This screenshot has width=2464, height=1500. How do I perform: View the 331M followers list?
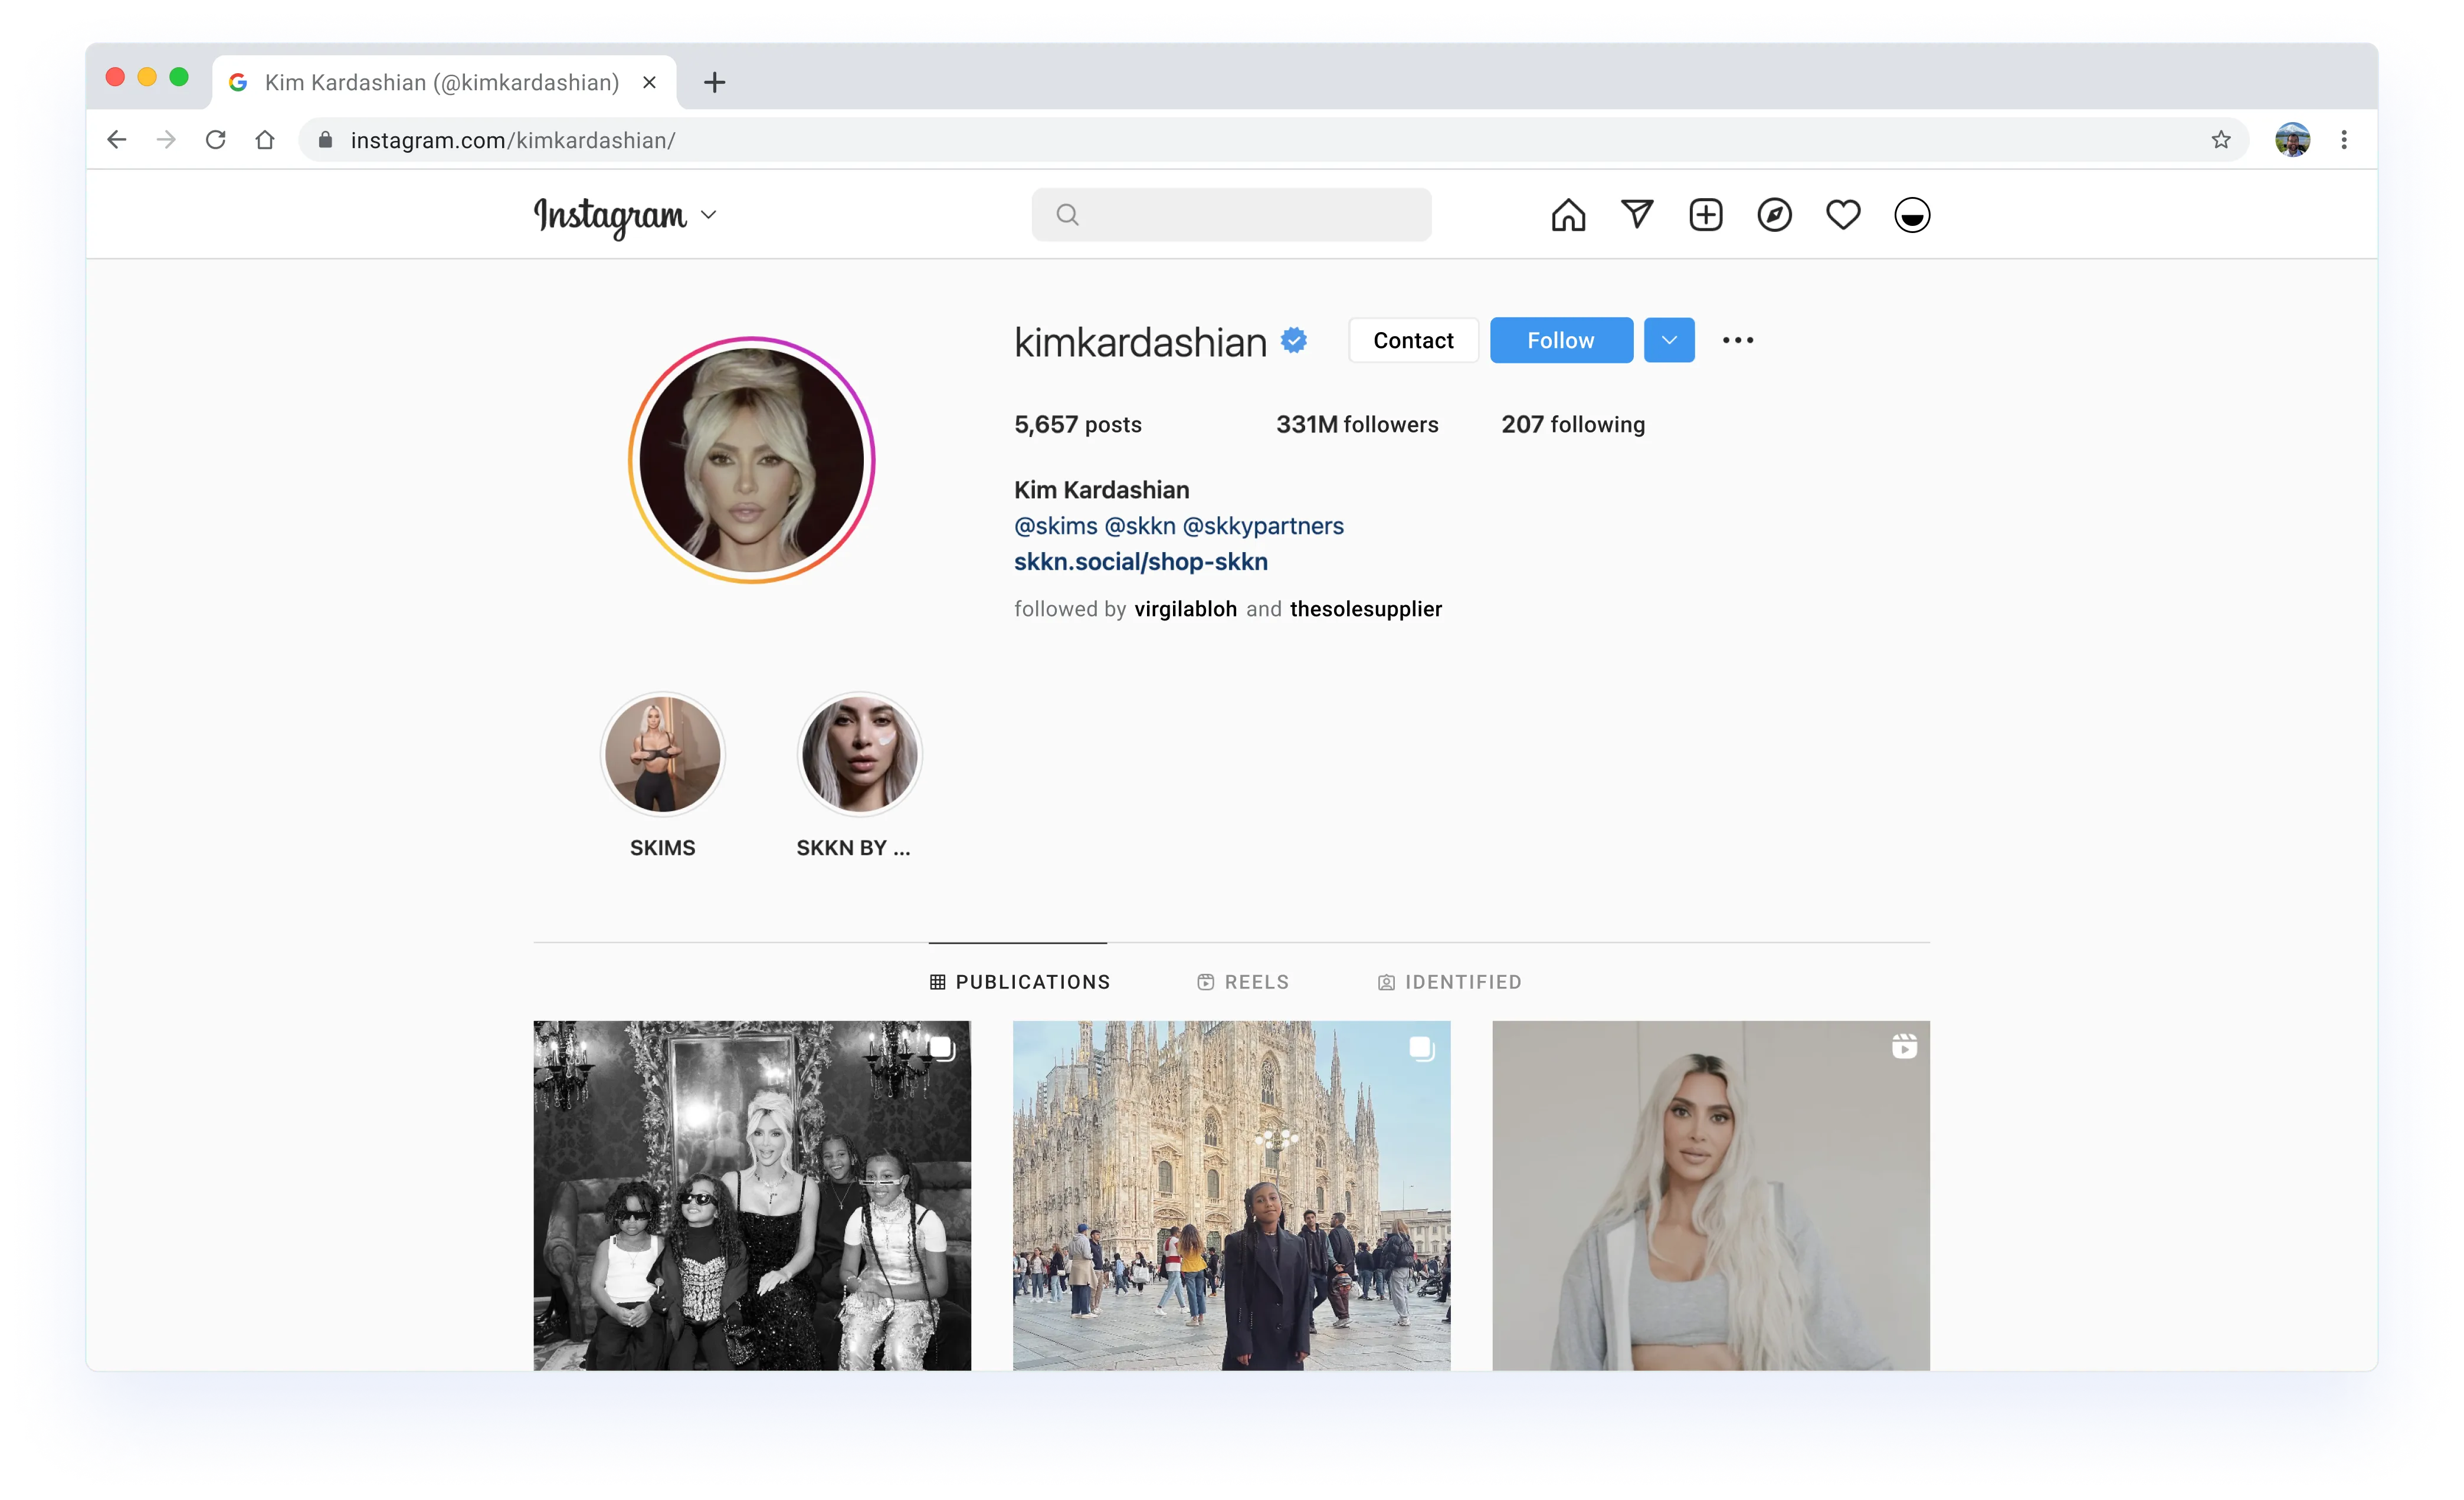tap(1357, 424)
